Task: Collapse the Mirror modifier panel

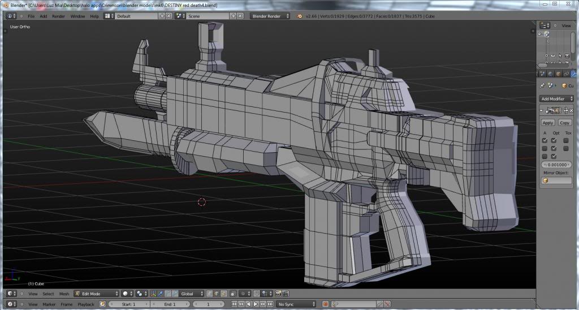Action: (x=541, y=110)
